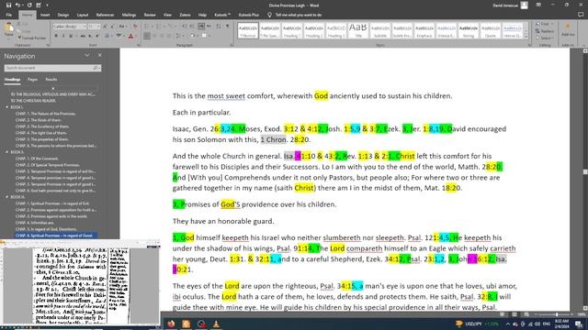Open ribbon display options in the title bar

coord(538,5)
